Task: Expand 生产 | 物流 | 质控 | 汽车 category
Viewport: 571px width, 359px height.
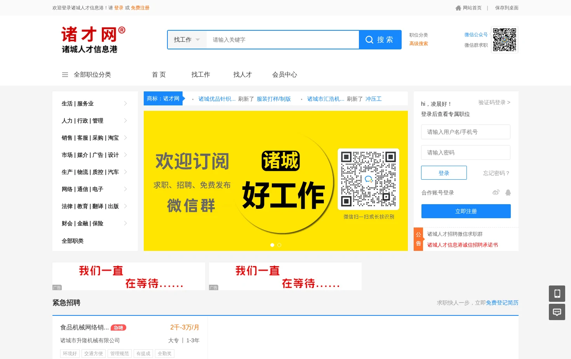Action: (x=95, y=172)
